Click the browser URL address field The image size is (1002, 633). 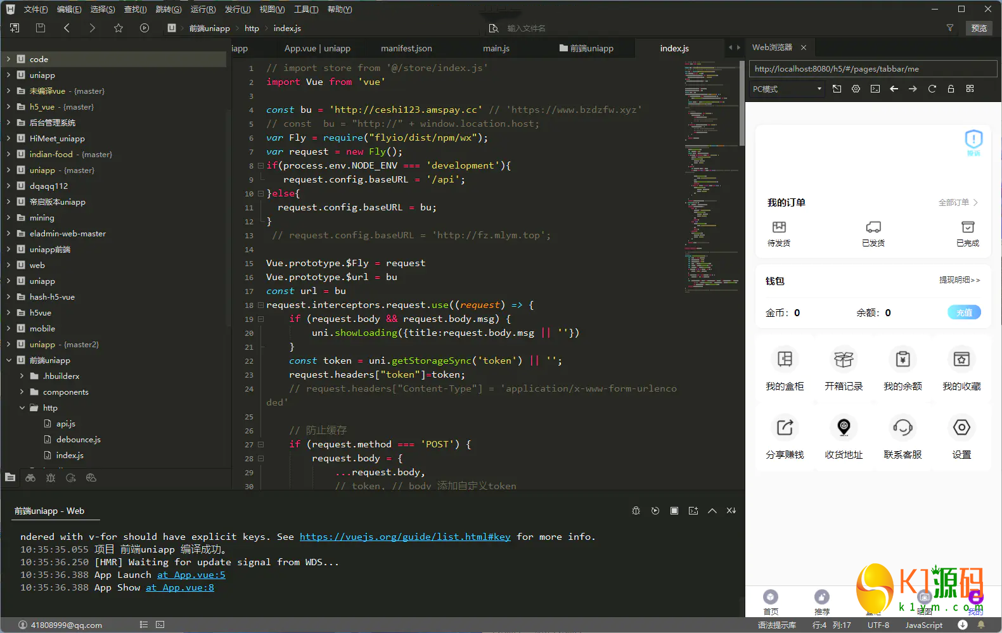coord(873,69)
